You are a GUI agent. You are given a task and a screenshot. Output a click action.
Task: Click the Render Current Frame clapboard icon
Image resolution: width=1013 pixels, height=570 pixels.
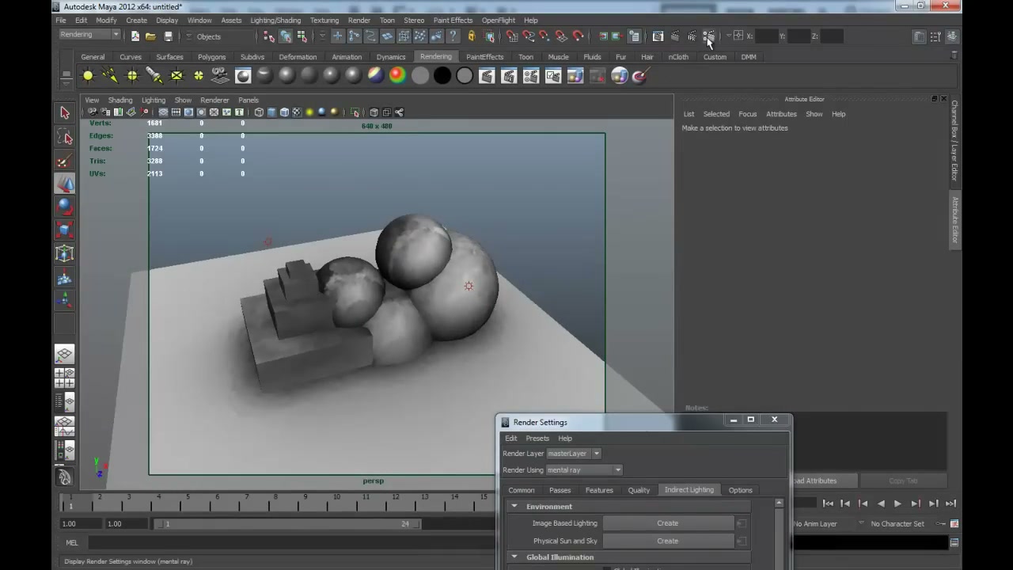pyautogui.click(x=675, y=36)
